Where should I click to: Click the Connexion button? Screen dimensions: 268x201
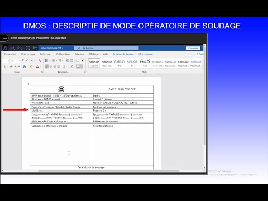(193, 48)
